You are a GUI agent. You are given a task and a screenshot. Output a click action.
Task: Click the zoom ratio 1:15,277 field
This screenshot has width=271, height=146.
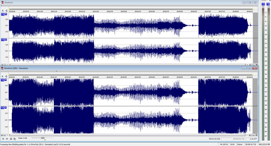point(251,139)
